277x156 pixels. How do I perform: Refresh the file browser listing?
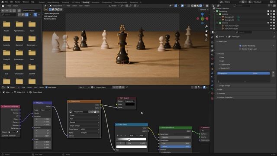[14, 10]
